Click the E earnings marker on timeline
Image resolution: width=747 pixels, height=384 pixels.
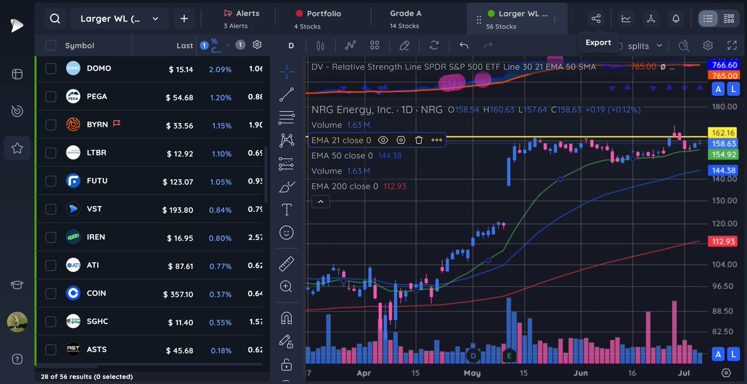click(510, 355)
